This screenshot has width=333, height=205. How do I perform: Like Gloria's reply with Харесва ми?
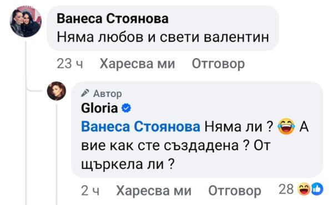pos(154,191)
